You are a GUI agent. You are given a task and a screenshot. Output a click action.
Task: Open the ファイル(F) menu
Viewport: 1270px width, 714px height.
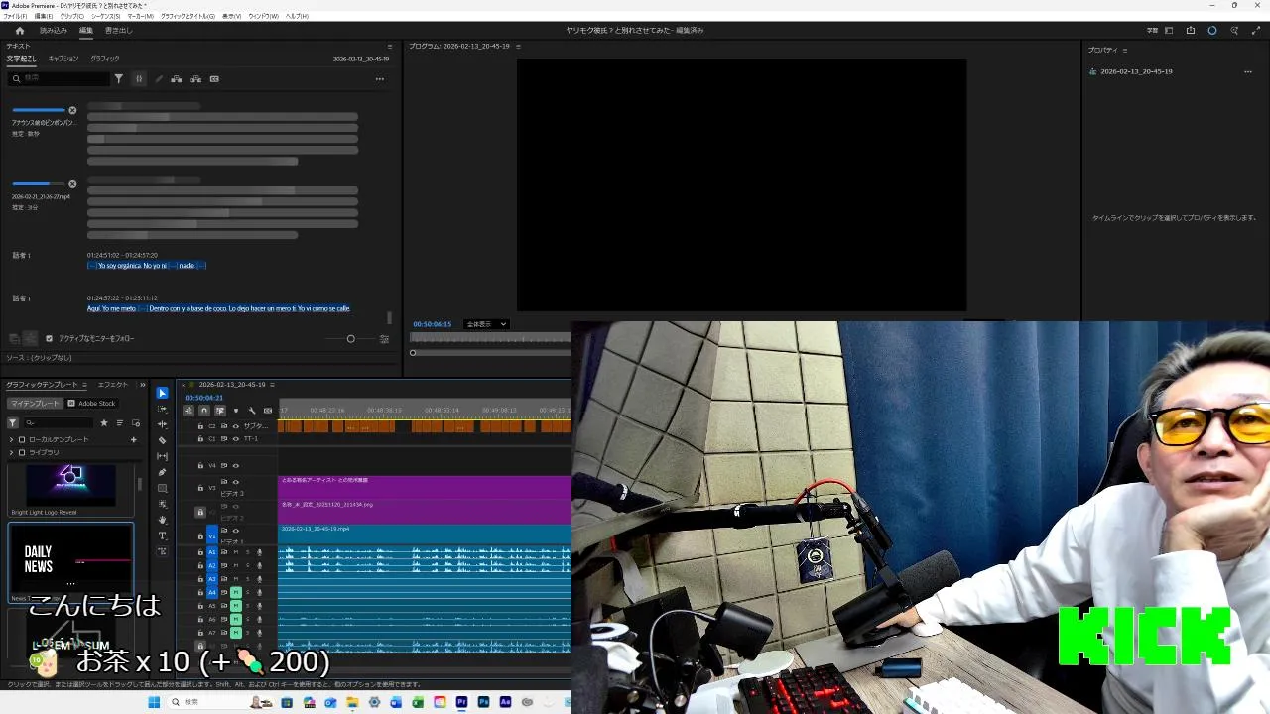pyautogui.click(x=15, y=16)
